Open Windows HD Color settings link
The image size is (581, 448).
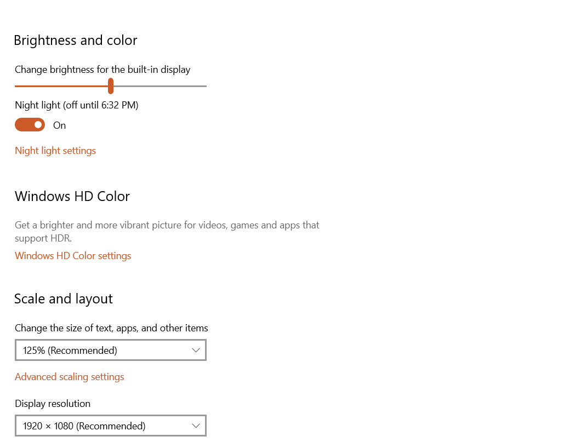[x=73, y=256]
